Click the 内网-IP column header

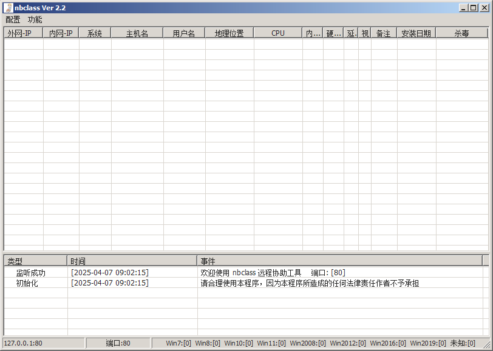pos(61,33)
